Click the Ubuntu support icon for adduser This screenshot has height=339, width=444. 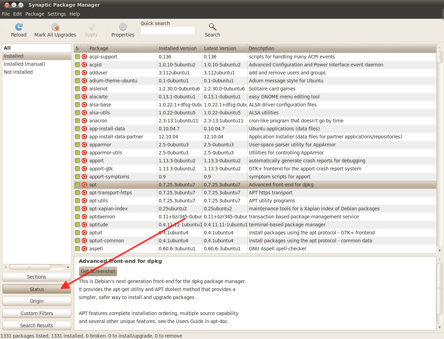84,73
